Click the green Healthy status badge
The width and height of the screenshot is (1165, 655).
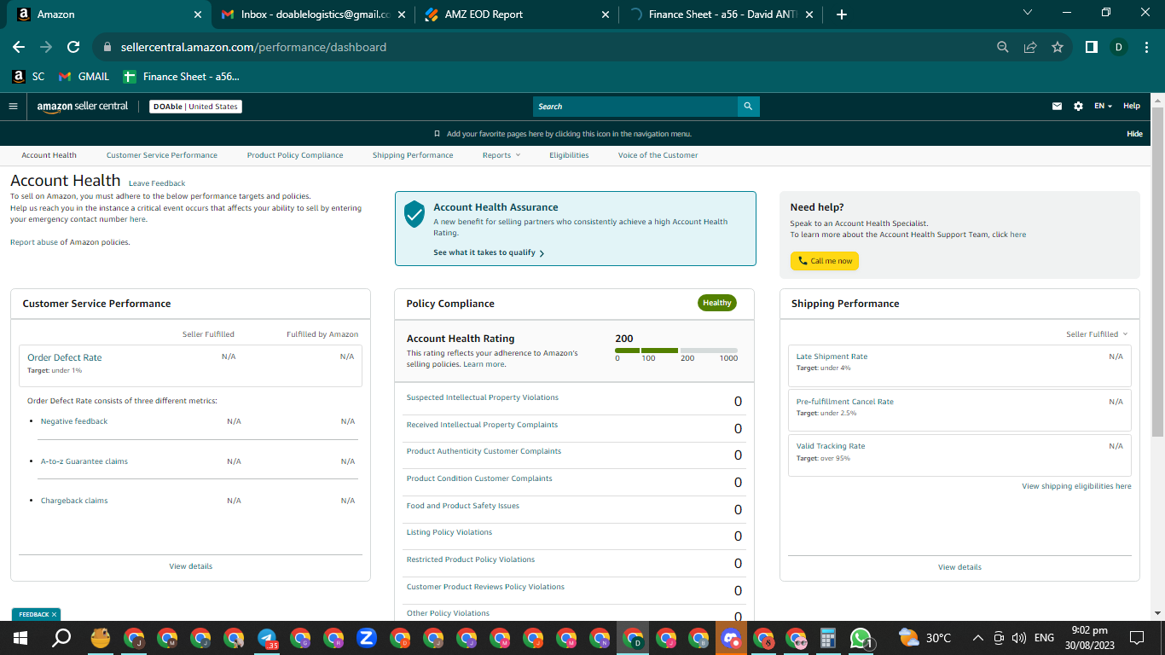pos(717,303)
